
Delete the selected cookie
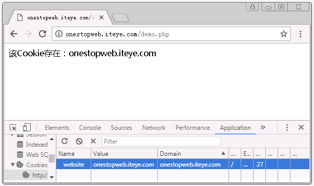[x=93, y=141]
